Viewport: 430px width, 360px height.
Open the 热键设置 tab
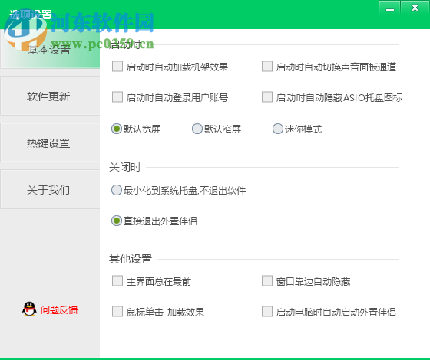pyautogui.click(x=50, y=142)
